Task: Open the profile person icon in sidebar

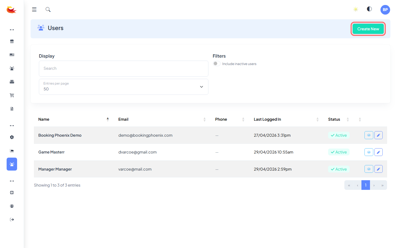Action: point(12,206)
